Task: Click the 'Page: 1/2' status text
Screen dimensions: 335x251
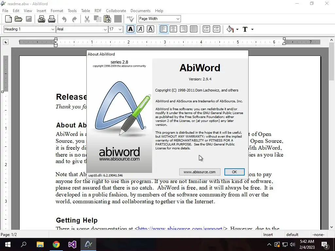Action: (x=9, y=235)
